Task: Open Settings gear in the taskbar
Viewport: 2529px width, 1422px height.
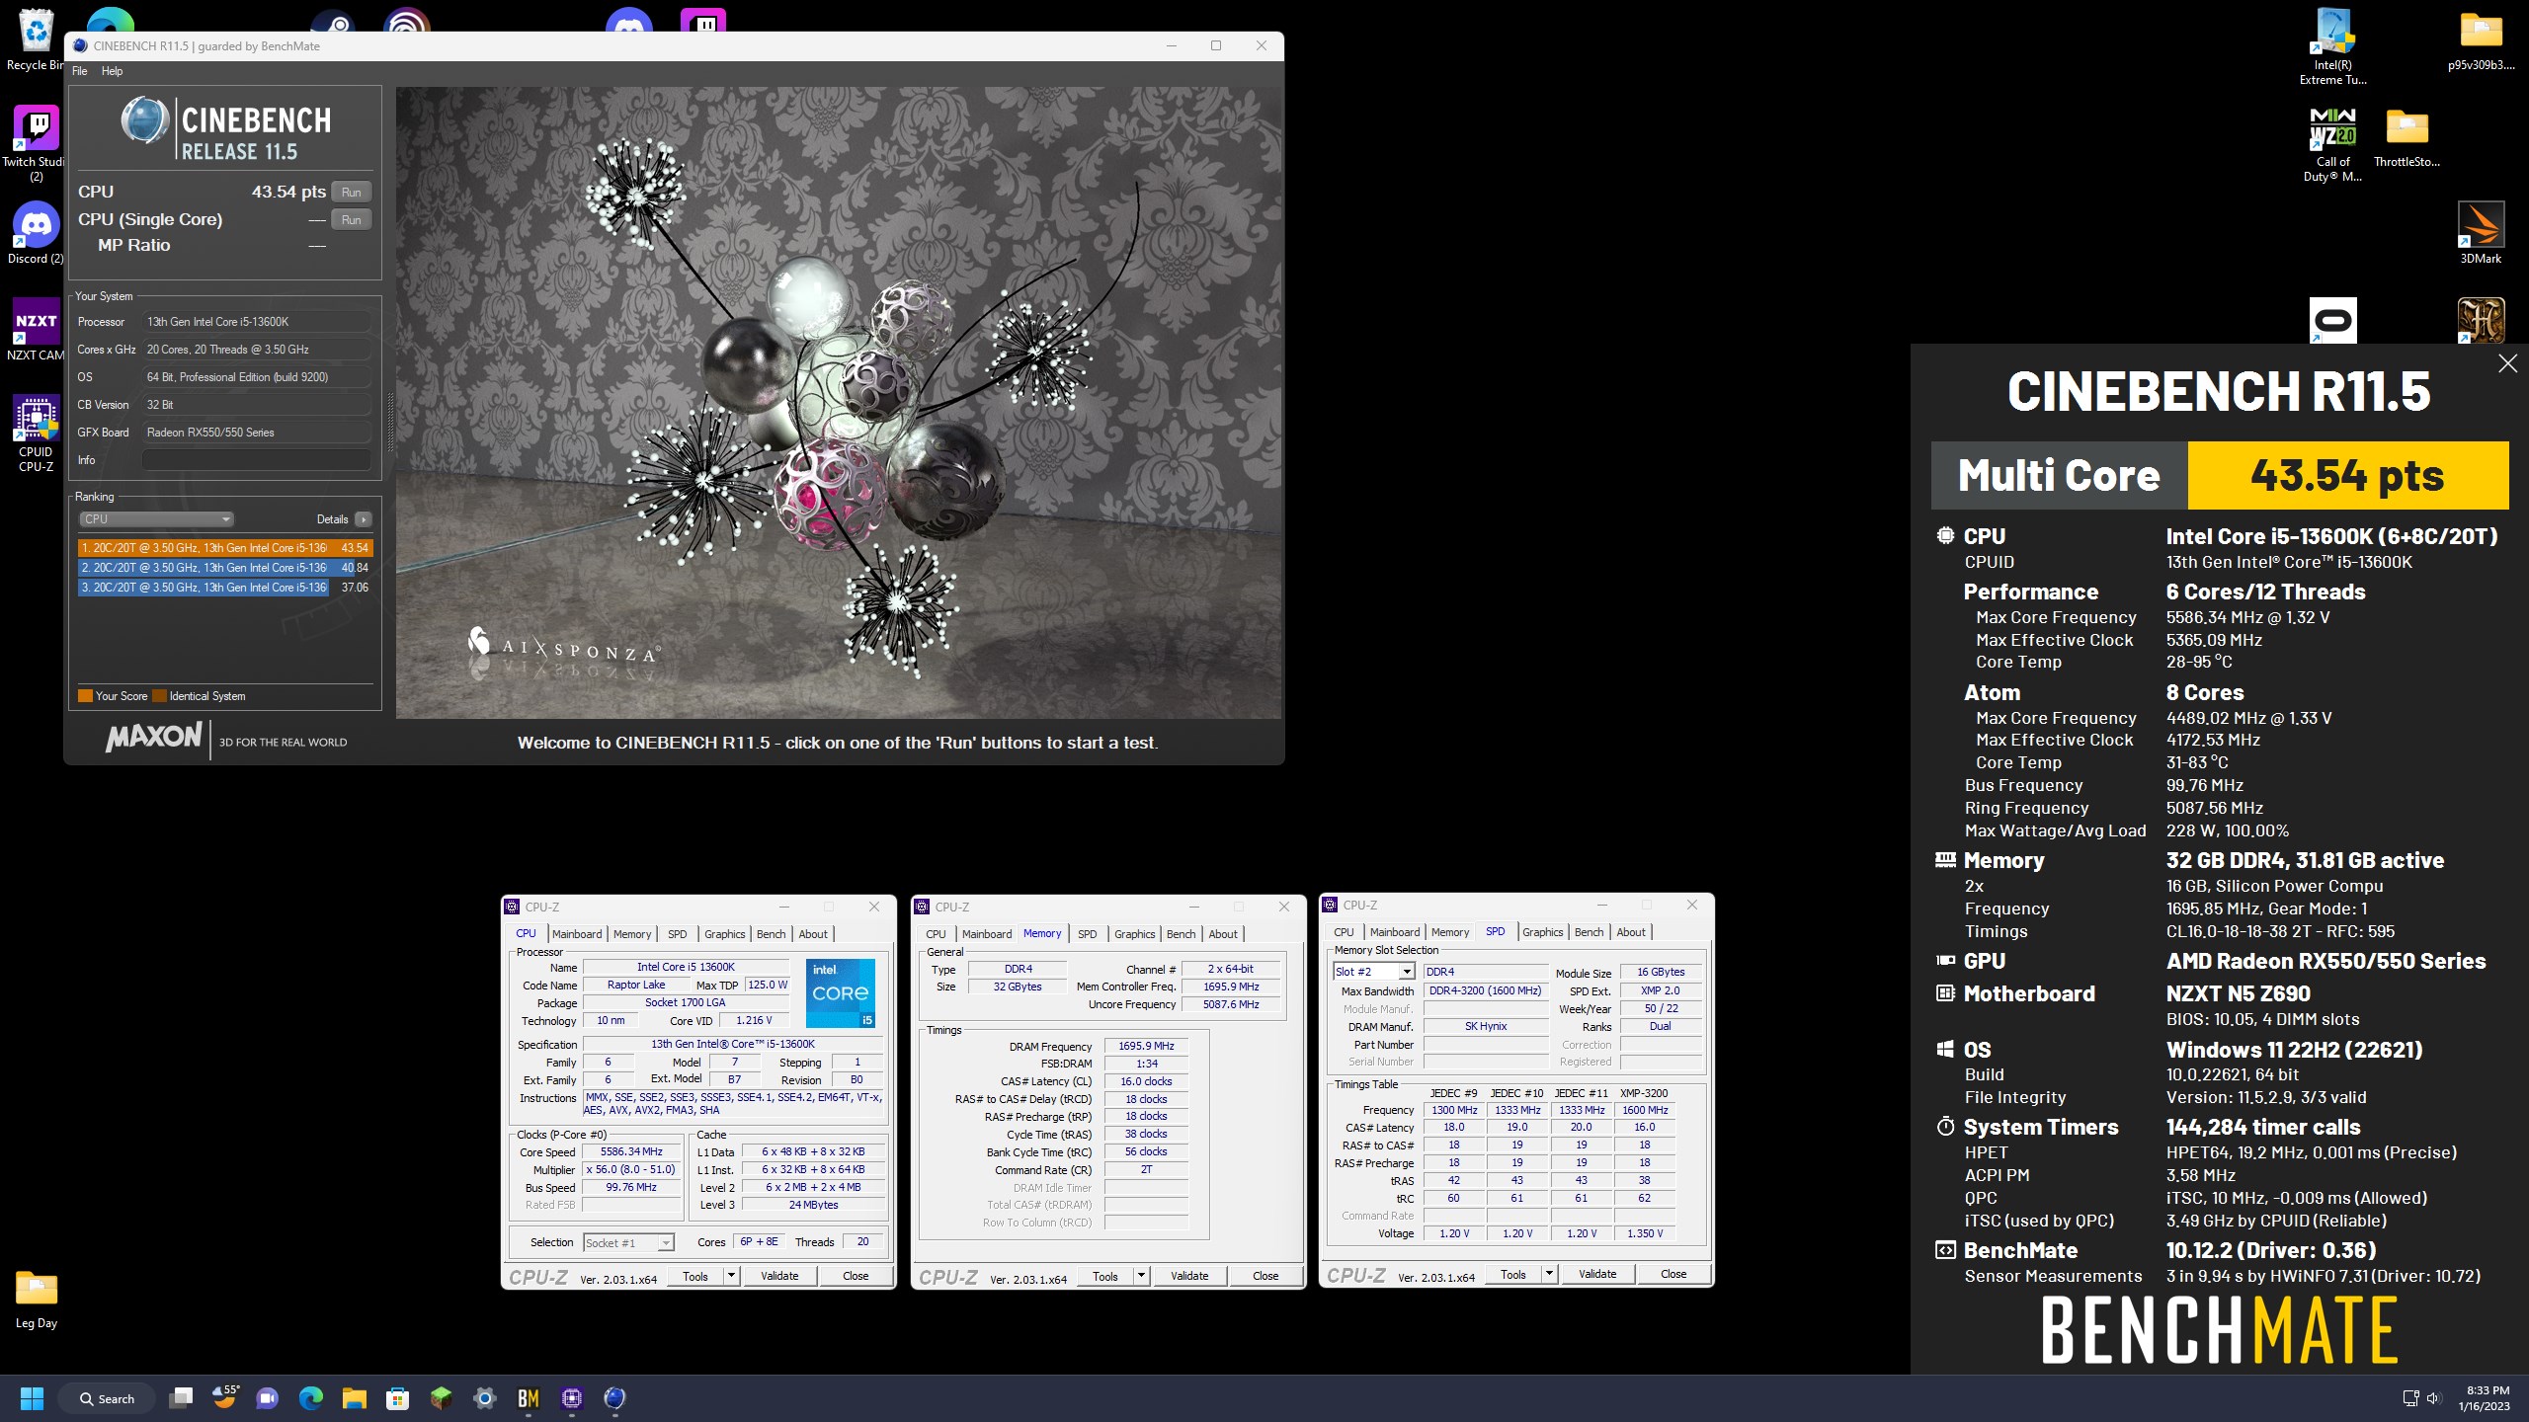Action: [485, 1398]
